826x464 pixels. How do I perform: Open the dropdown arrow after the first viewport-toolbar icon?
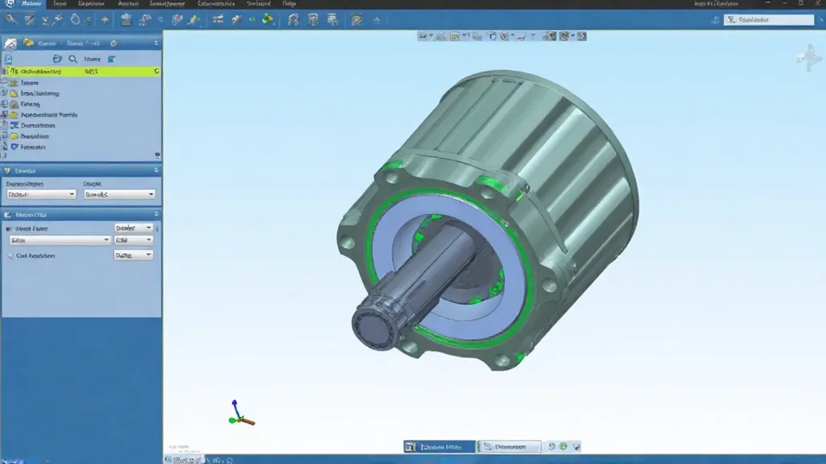pyautogui.click(x=431, y=36)
